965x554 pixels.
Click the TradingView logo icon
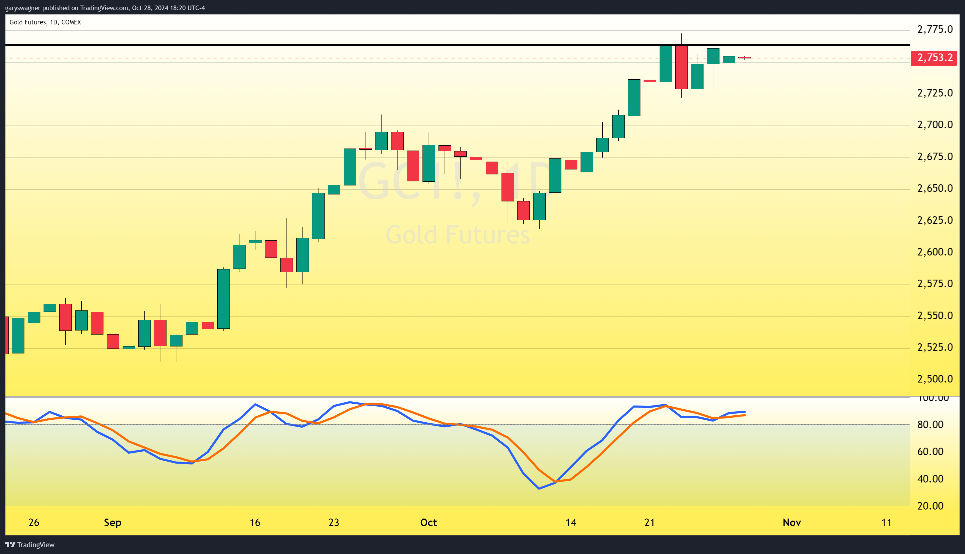(10, 544)
